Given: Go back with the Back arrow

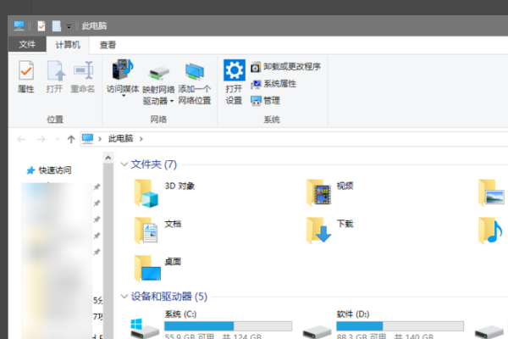Looking at the screenshot, I should tap(21, 139).
